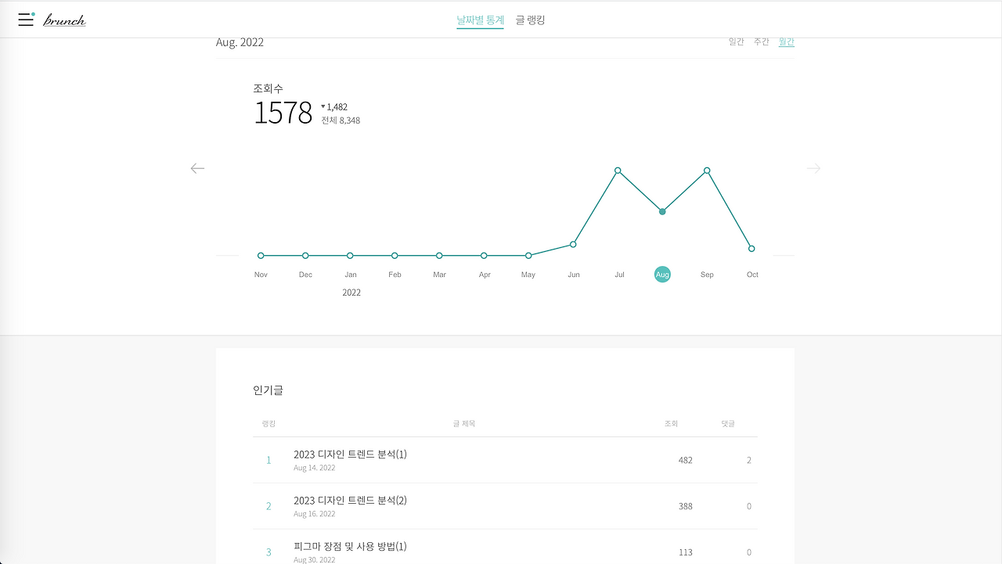This screenshot has height=564, width=1002.
Task: Go to next period with right arrow
Action: tap(813, 168)
